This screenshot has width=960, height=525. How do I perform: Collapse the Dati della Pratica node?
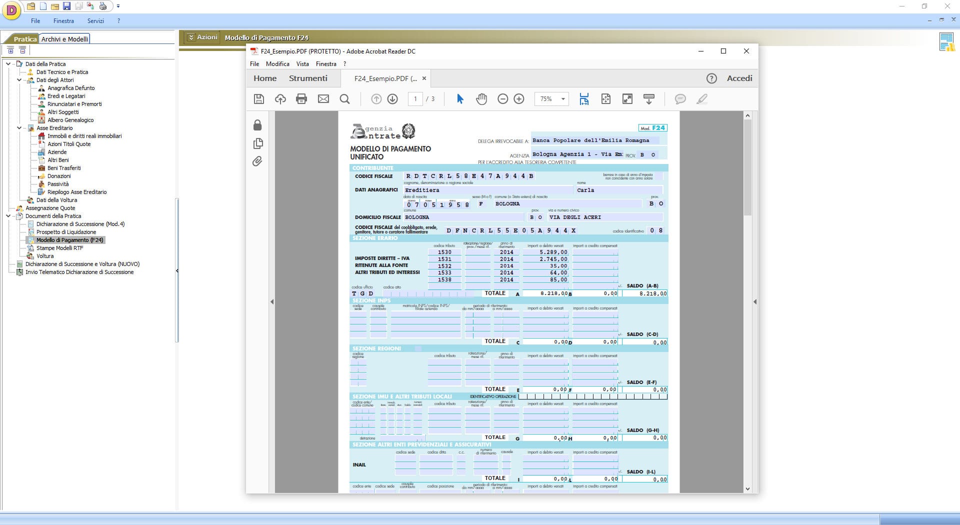point(8,64)
